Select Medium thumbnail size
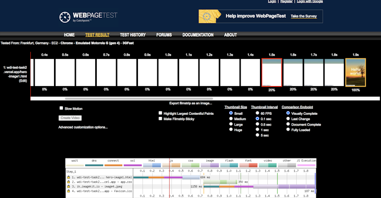Viewport: 381px width, 198px height. pyautogui.click(x=231, y=119)
